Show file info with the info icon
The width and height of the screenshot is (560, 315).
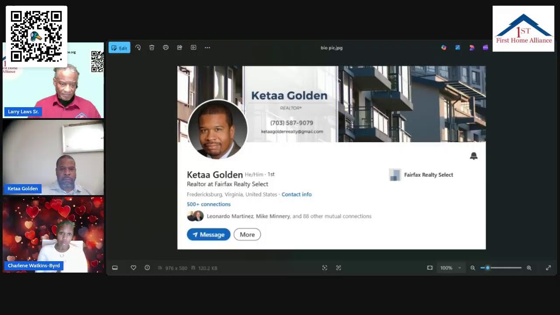[147, 268]
